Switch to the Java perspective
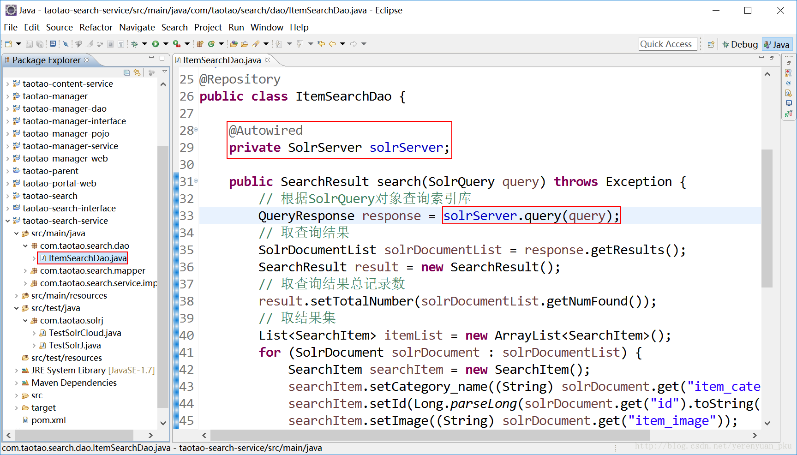797x455 pixels. 777,44
